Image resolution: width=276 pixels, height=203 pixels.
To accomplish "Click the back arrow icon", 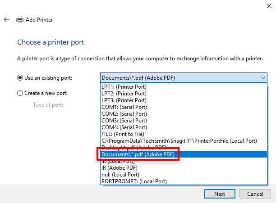I will (x=6, y=20).
